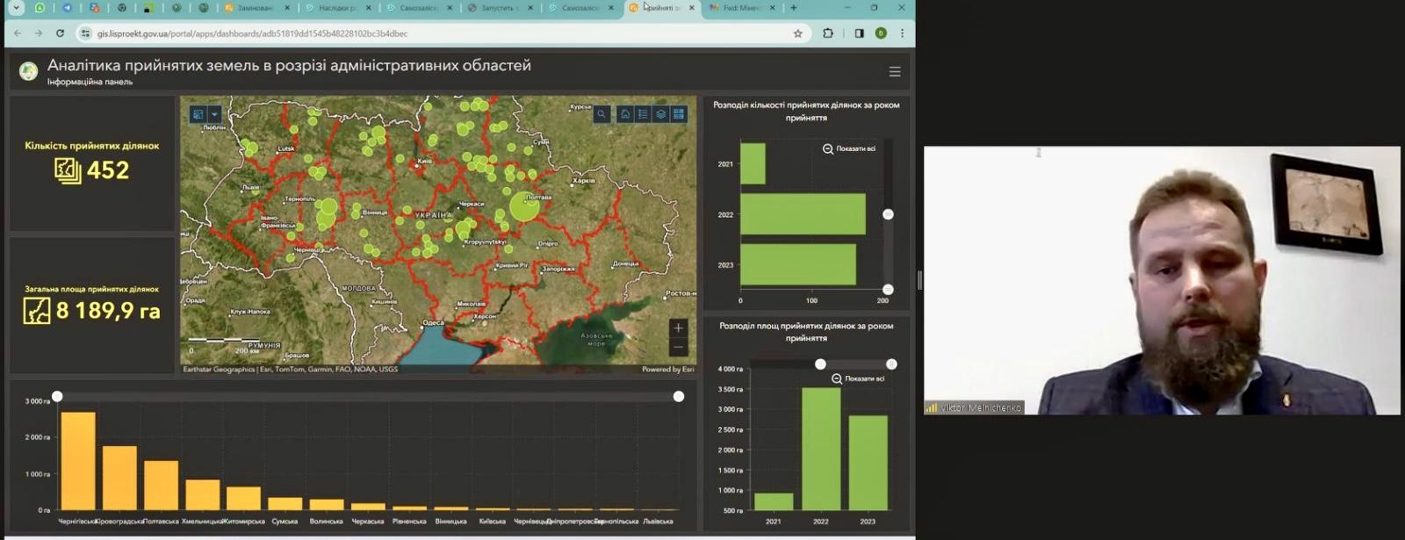
Task: Open the map layers panel
Action: coord(660,114)
